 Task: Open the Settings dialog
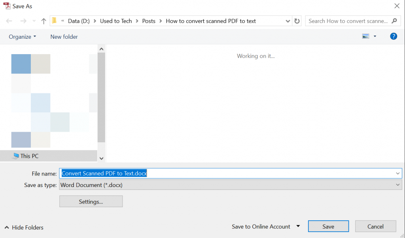pos(91,201)
